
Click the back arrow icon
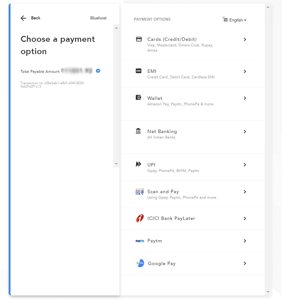[23, 18]
